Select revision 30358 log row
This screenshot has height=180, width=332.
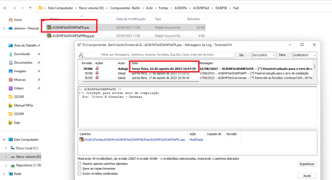point(196,73)
